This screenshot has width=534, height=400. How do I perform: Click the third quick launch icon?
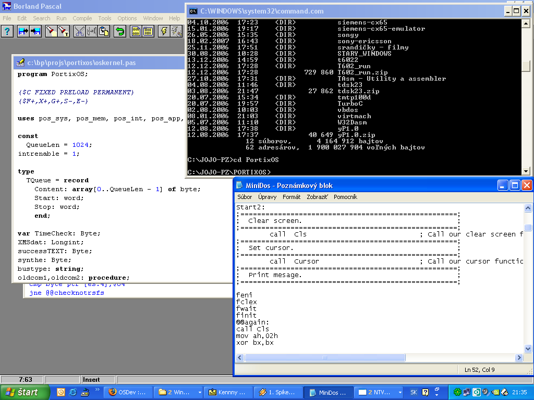tap(85, 392)
